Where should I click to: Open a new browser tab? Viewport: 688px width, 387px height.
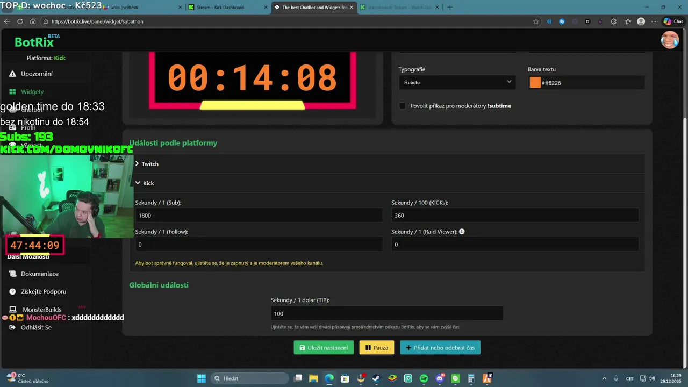tap(450, 8)
